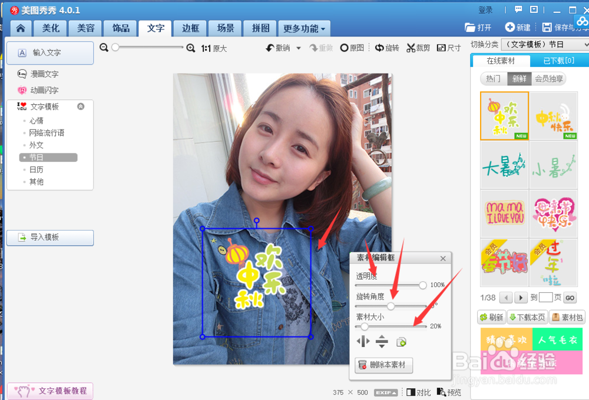Flip the material horizontally icon
Viewport: 589px width, 400px height.
click(x=363, y=341)
